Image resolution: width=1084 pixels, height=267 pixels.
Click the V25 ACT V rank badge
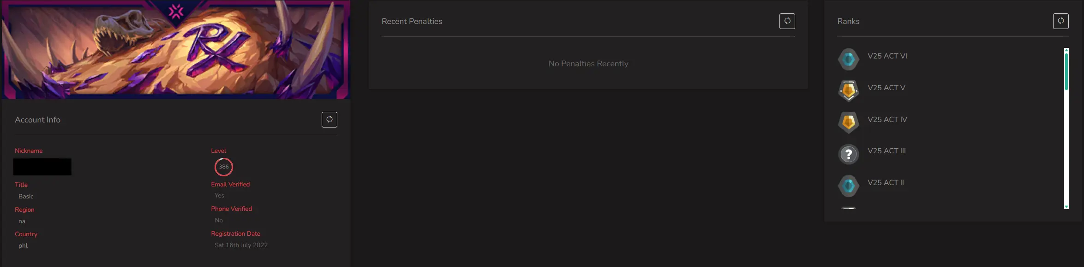(x=848, y=91)
